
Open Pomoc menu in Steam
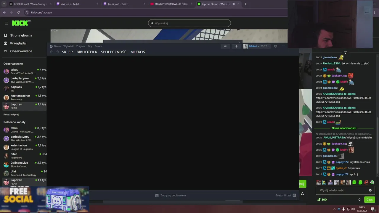[x=98, y=46]
